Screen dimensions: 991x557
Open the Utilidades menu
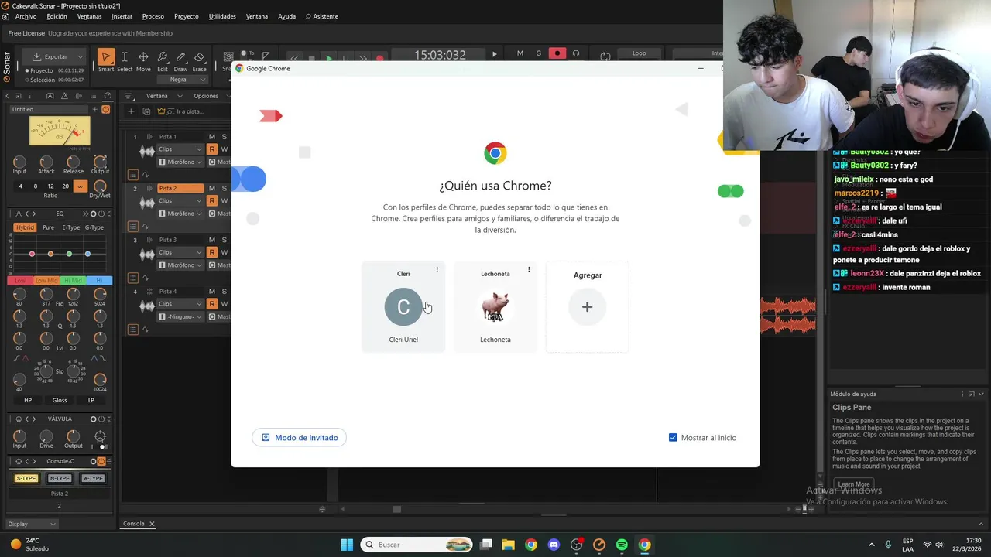coord(222,16)
